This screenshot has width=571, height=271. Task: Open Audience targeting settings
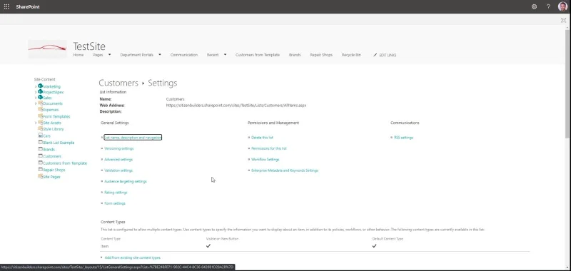point(126,181)
